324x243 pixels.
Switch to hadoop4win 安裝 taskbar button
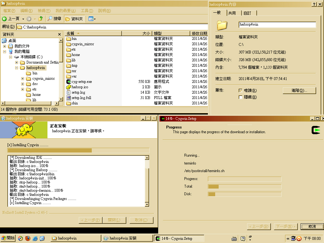127,238
